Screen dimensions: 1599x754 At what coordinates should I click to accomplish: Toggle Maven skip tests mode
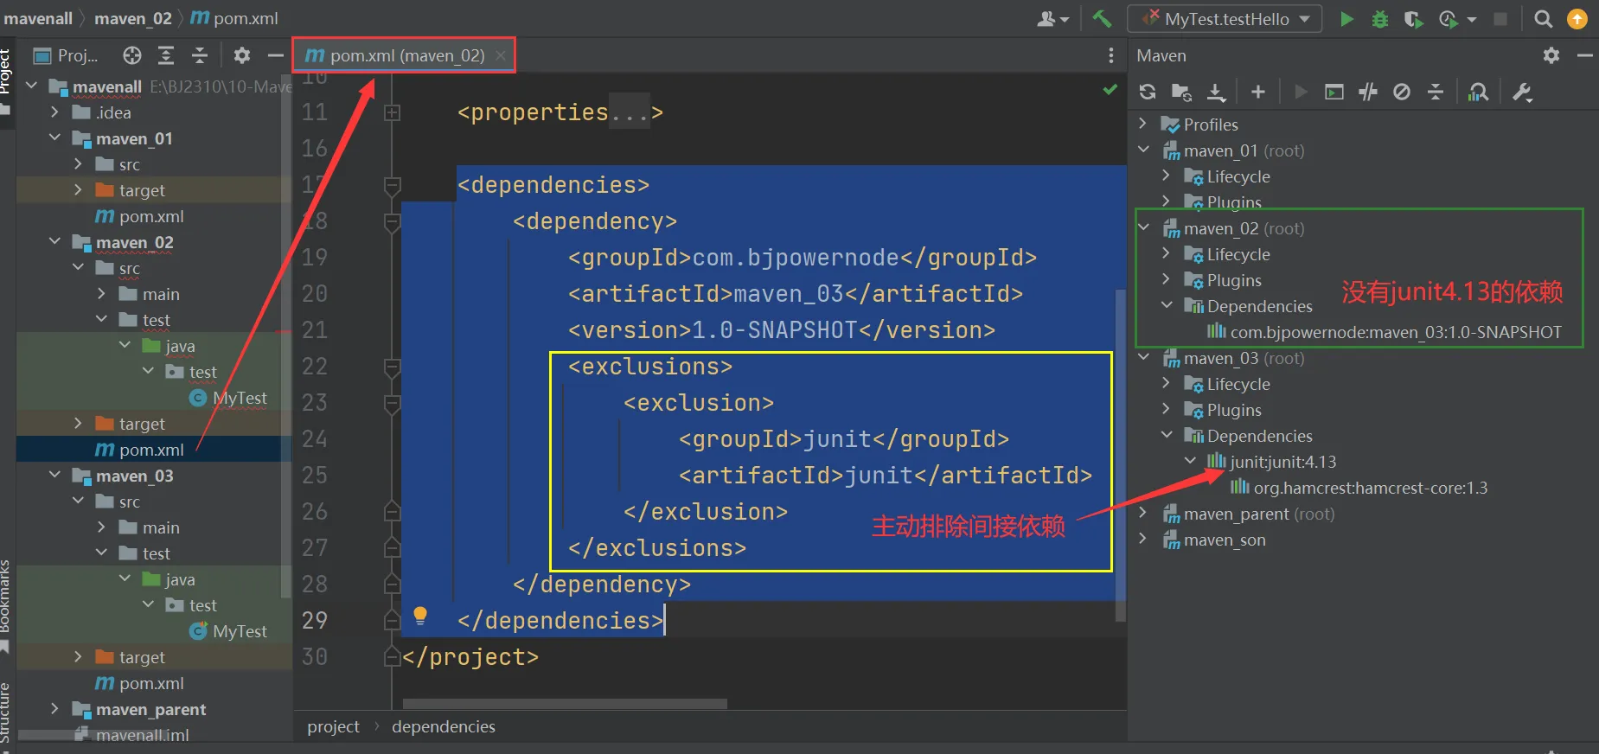coord(1402,92)
